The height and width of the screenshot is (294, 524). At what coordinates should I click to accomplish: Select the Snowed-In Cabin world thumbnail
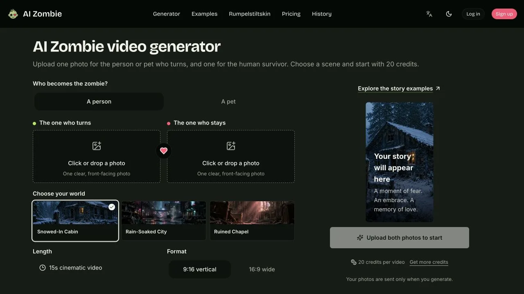[x=75, y=220]
